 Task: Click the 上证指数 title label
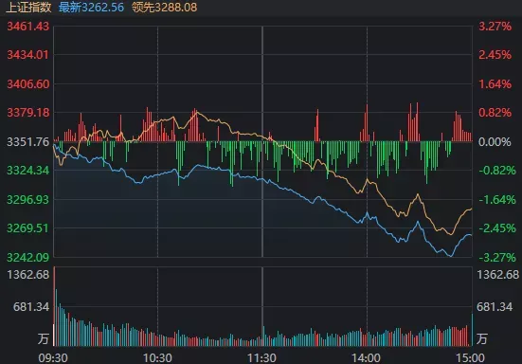coord(29,7)
